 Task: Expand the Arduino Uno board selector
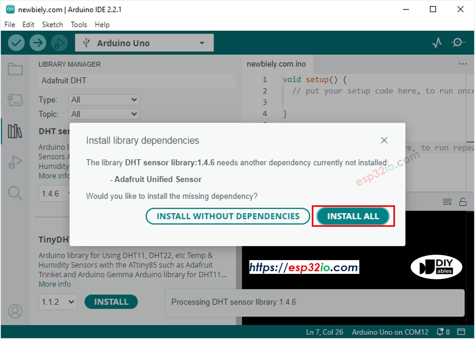(x=144, y=43)
